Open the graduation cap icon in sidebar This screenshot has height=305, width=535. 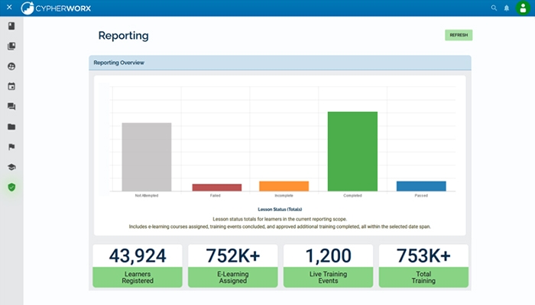[11, 166]
